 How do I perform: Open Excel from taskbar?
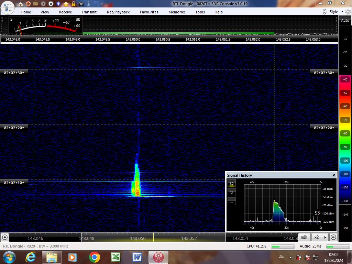click(x=115, y=257)
